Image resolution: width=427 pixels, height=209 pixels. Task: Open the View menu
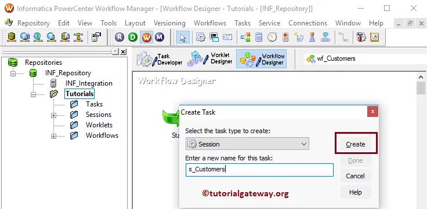(x=85, y=23)
